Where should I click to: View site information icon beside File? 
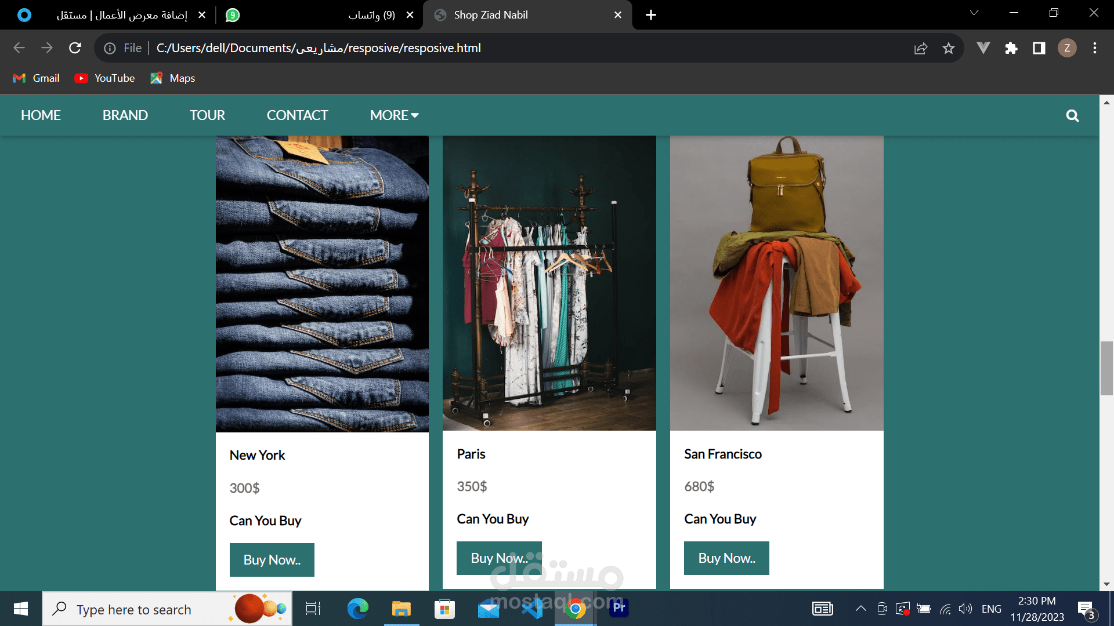[x=110, y=48]
